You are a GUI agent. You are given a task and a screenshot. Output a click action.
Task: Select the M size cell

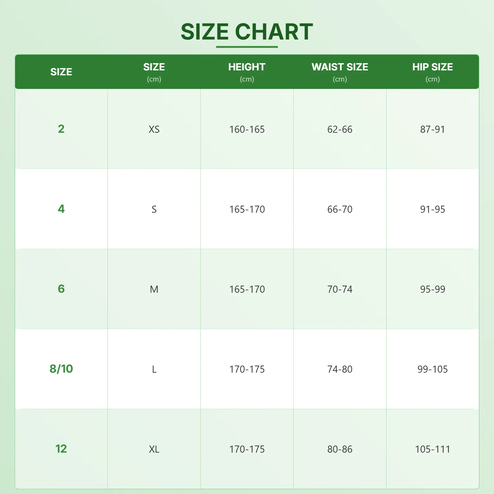click(154, 289)
